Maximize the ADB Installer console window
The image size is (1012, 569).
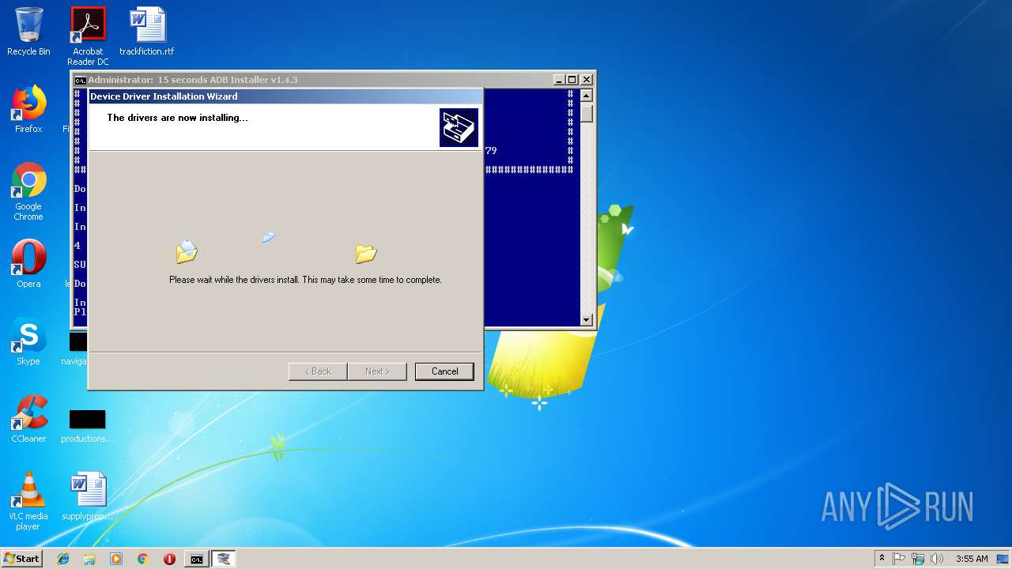[x=572, y=80]
